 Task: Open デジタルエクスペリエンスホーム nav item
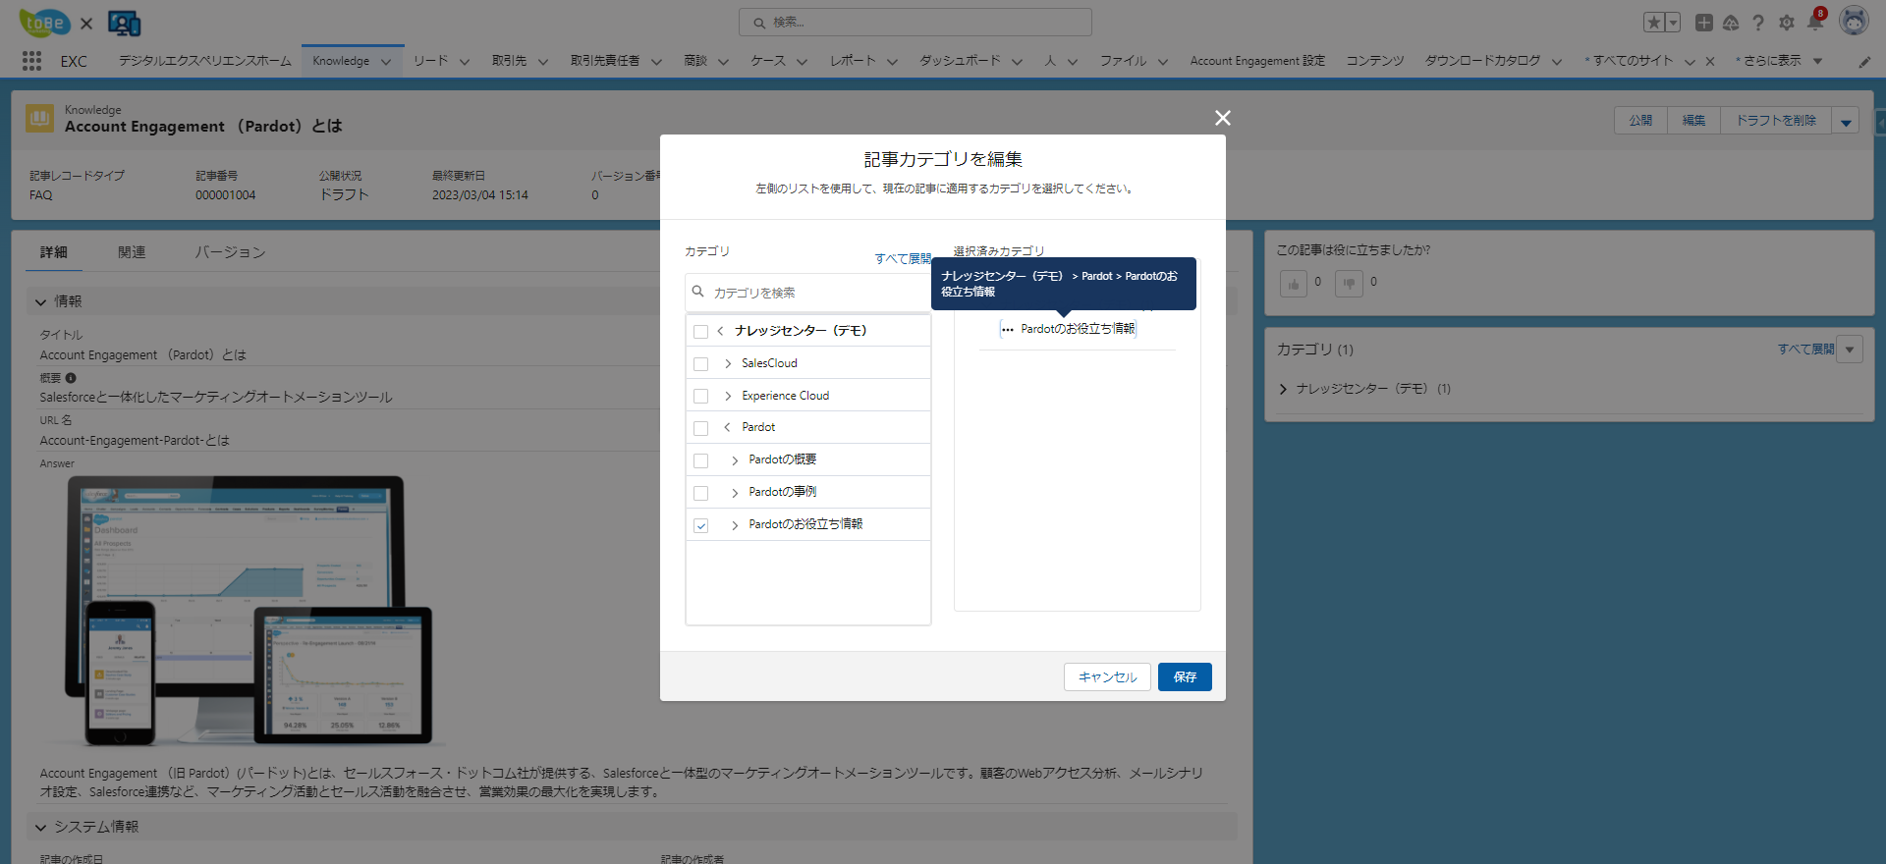click(x=205, y=61)
